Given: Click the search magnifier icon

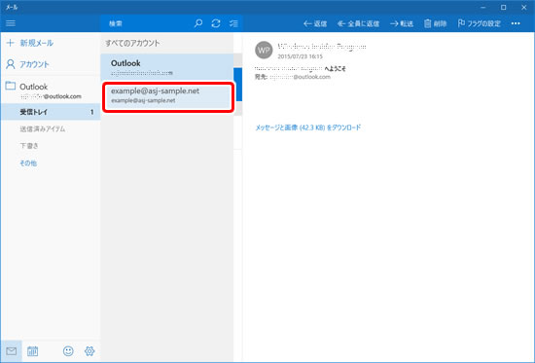Looking at the screenshot, I should coord(198,23).
